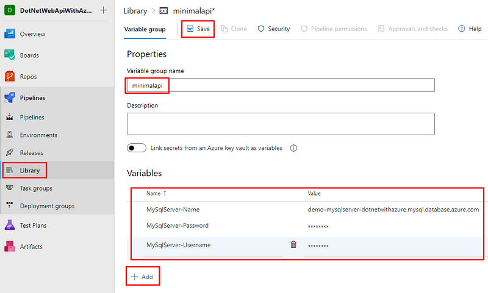Click the Clone button label
Viewport: 488px width, 293px height.
tap(239, 29)
